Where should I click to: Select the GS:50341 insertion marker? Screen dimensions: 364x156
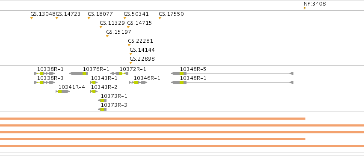pos(124,18)
